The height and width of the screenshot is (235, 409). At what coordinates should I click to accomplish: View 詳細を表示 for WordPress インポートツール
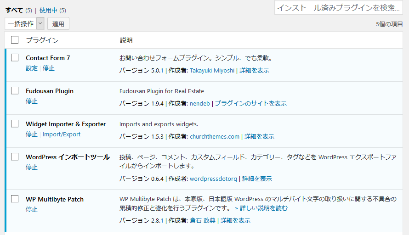click(x=257, y=179)
